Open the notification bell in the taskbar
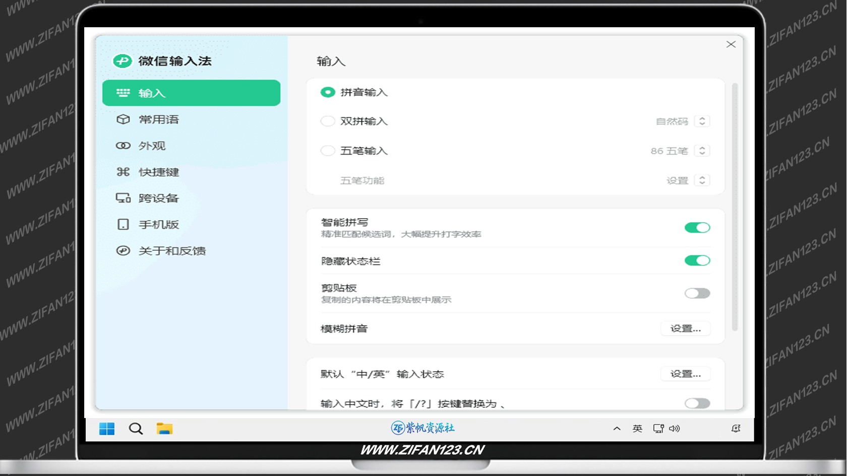This screenshot has height=476, width=847. click(x=736, y=429)
